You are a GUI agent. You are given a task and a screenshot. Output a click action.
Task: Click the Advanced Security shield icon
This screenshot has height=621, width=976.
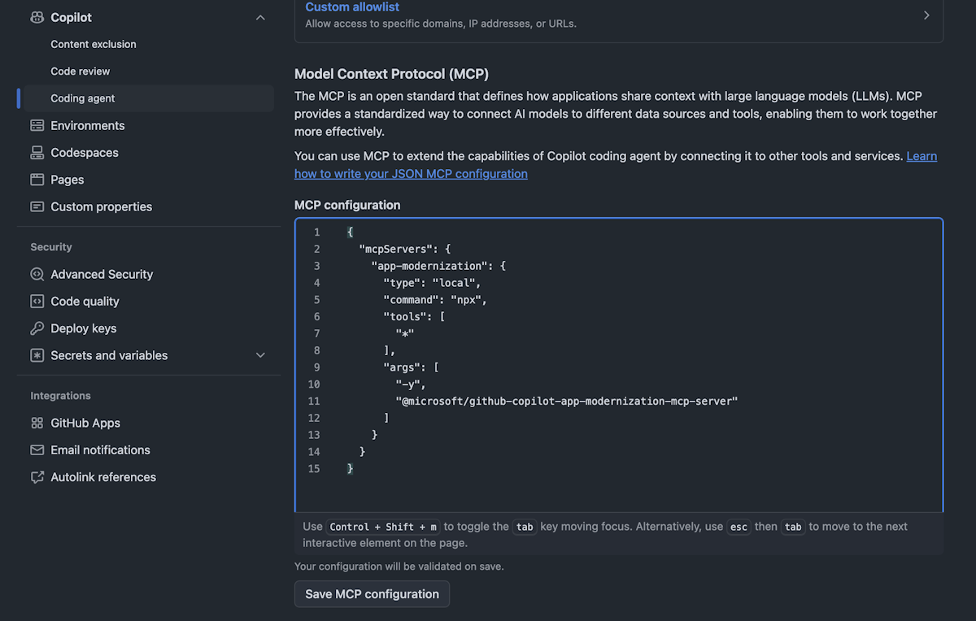tap(37, 275)
